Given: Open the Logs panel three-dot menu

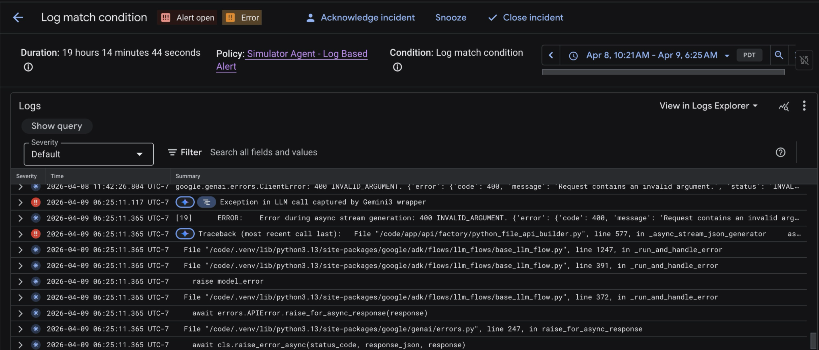Looking at the screenshot, I should point(804,105).
